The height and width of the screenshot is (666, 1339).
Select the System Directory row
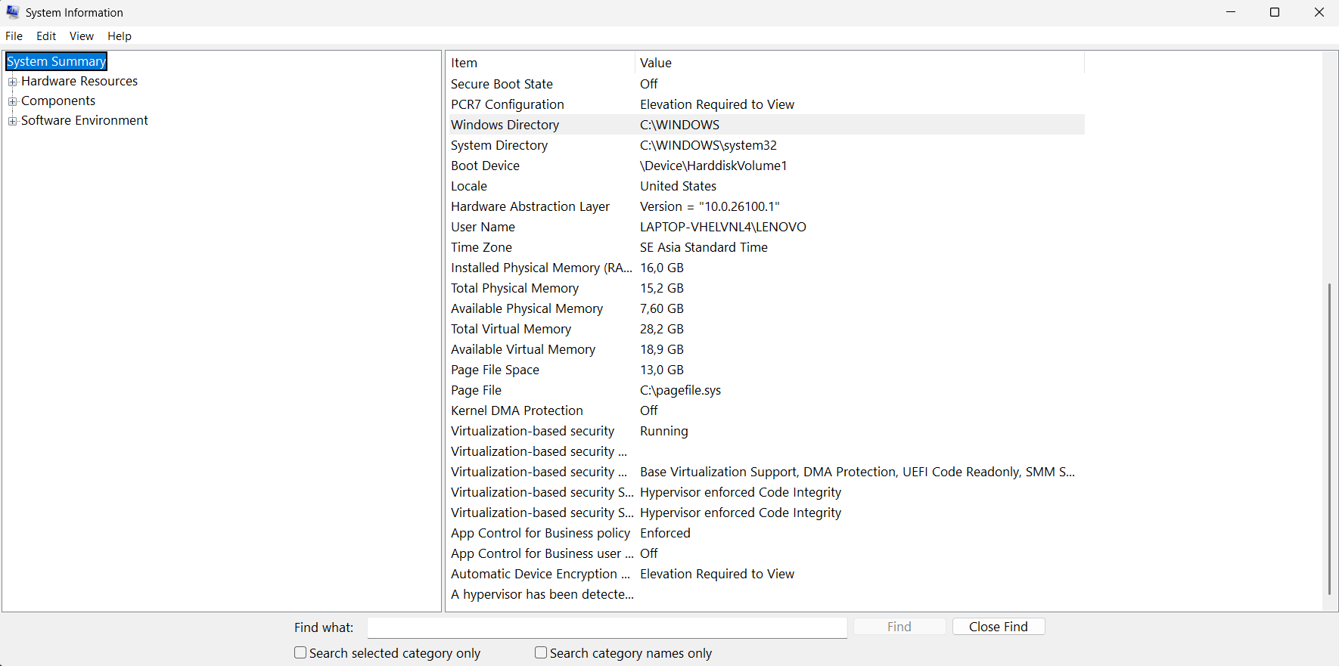click(766, 145)
